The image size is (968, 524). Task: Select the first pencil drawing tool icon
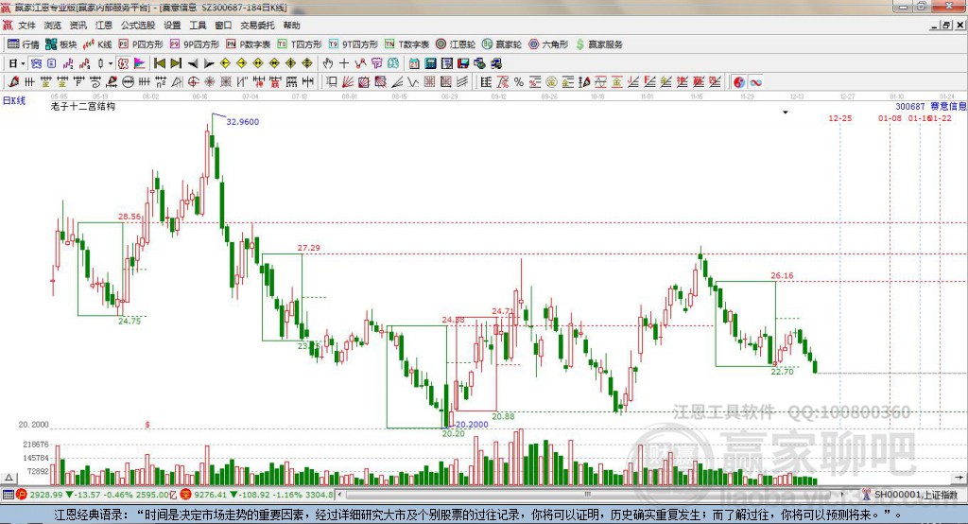[13, 82]
